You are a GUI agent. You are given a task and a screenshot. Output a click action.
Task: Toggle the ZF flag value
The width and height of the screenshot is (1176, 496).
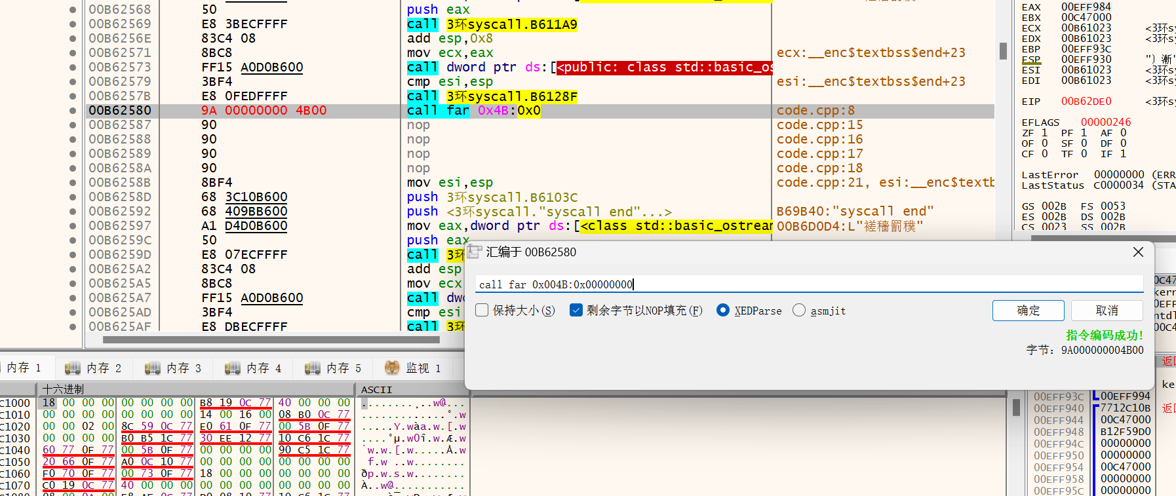pos(1044,133)
